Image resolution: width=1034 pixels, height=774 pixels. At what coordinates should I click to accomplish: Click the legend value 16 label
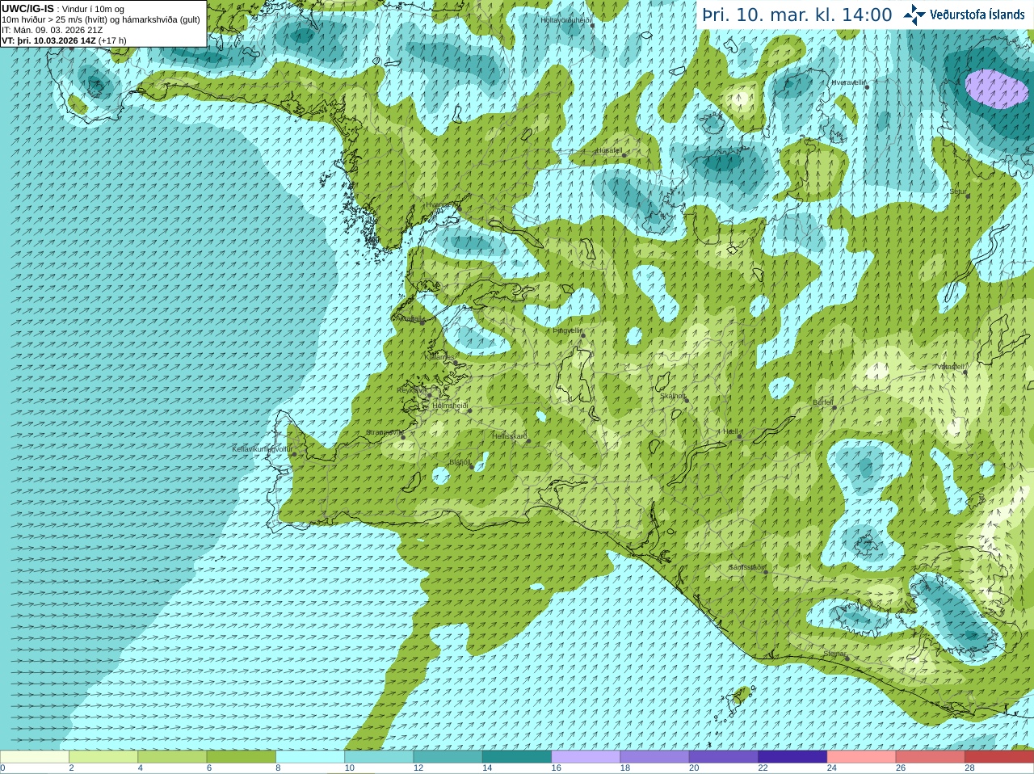[x=556, y=768]
